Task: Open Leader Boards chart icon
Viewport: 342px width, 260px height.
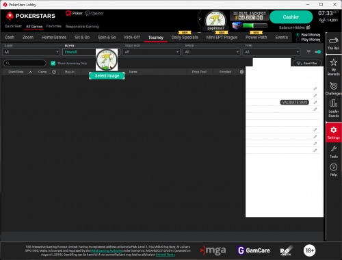Action: pos(334,108)
